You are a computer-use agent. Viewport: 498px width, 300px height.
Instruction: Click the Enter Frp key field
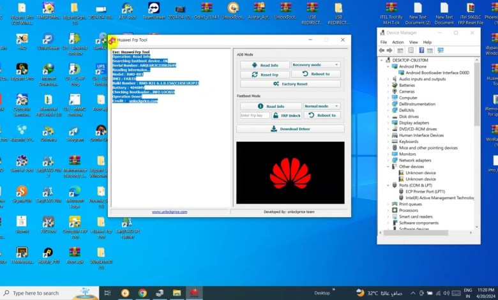(255, 116)
